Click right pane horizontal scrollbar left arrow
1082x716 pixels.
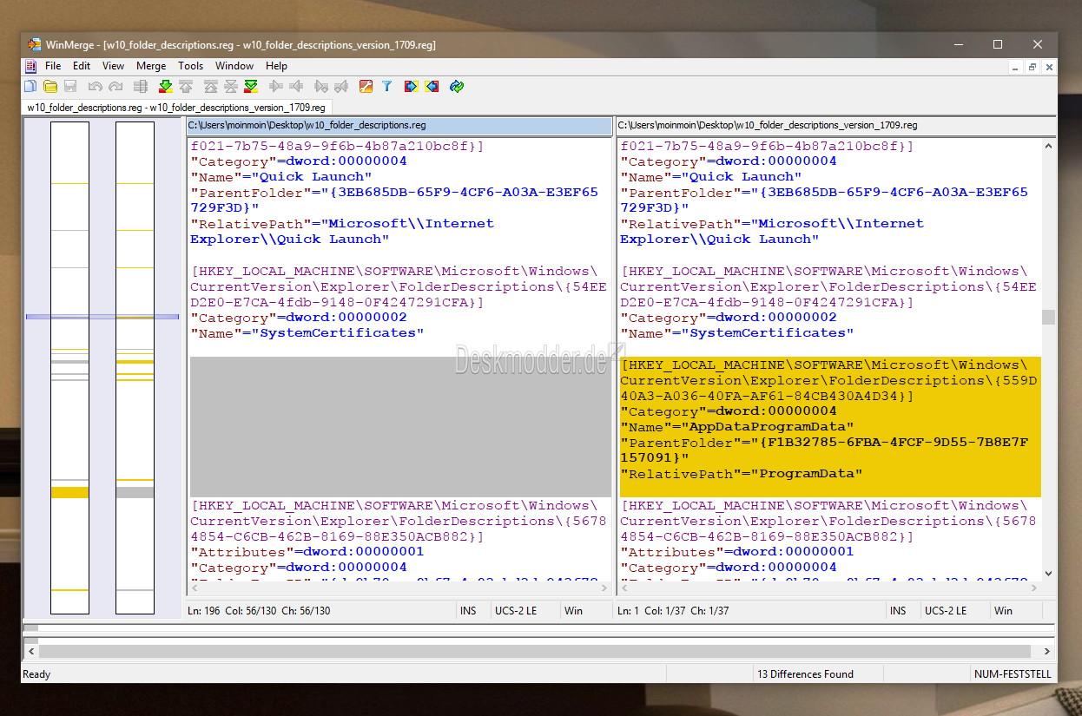[624, 588]
